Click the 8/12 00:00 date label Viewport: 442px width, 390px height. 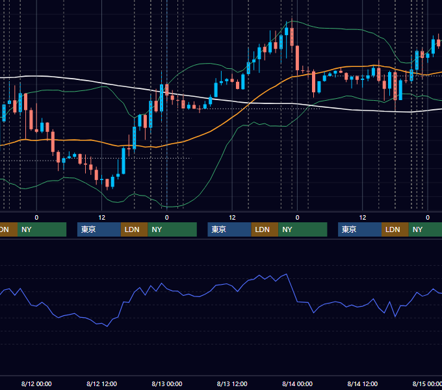pos(36,383)
